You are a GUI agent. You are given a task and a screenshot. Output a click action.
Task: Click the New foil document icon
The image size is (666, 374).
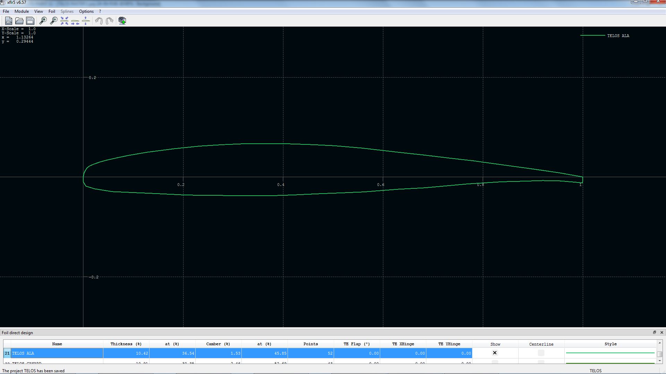tap(9, 21)
